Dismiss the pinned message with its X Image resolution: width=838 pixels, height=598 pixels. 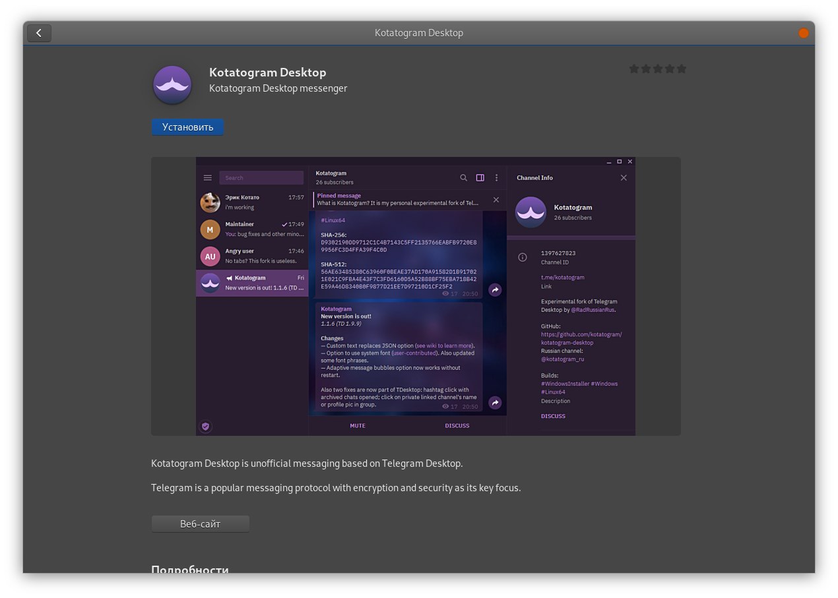496,200
